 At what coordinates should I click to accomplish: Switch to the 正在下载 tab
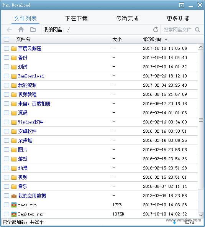(x=76, y=18)
